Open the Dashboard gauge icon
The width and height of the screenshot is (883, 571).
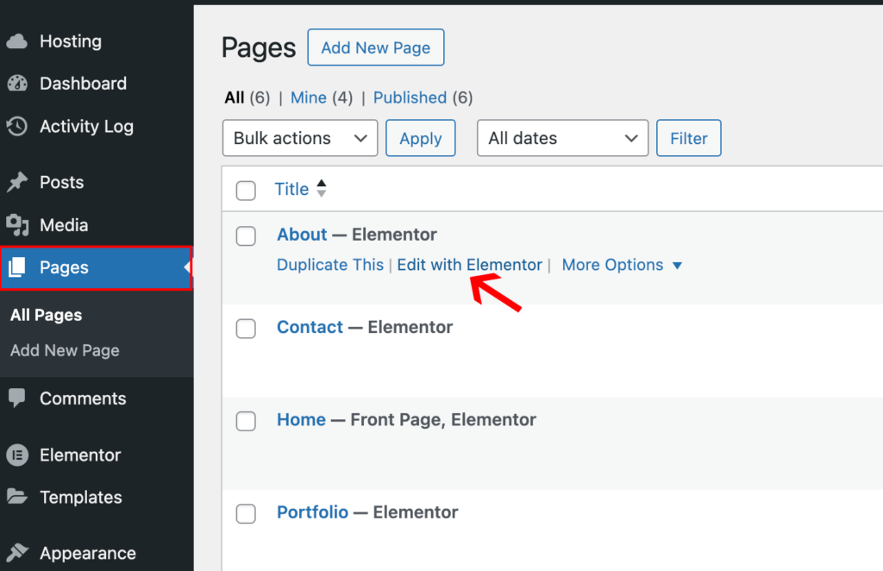point(17,84)
